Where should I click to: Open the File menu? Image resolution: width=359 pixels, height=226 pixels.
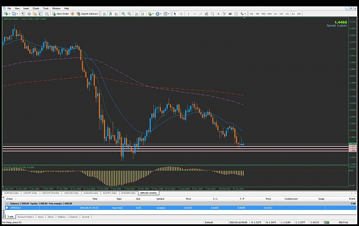9,9
